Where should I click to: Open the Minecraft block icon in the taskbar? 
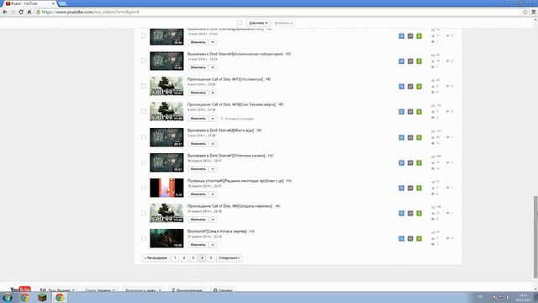coord(42,298)
